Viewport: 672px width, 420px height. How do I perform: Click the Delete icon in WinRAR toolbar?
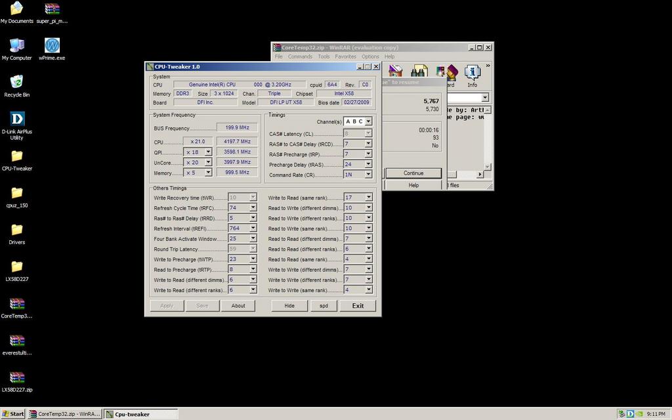click(395, 72)
